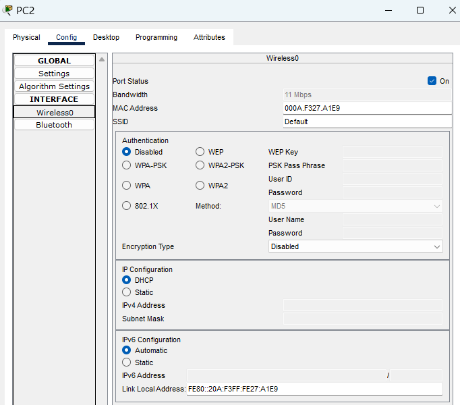
Task: Switch to the Config tab
Action: pyautogui.click(x=66, y=37)
